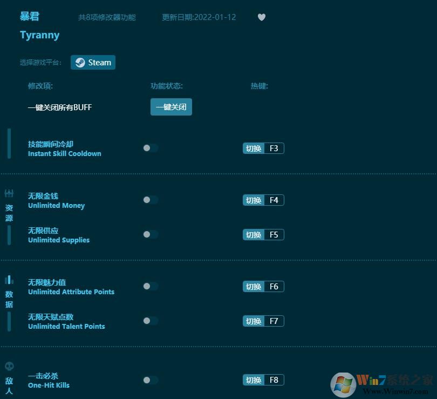Select the data bar-chart icon in the sidebar
437x399 pixels.
point(9,280)
